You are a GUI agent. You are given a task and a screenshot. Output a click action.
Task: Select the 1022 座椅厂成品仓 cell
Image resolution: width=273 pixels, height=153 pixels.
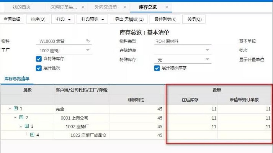pos(82,135)
